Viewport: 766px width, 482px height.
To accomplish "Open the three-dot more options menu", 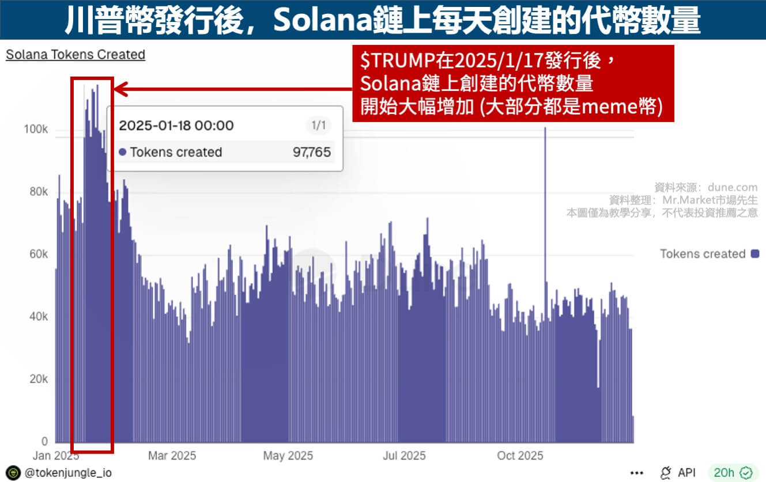I will 637,473.
